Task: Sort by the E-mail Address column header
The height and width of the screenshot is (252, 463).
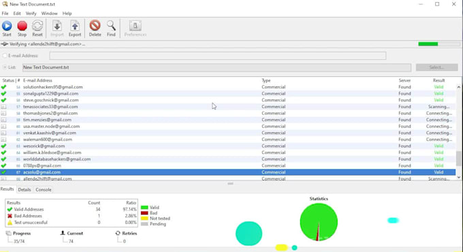Action: (37, 80)
